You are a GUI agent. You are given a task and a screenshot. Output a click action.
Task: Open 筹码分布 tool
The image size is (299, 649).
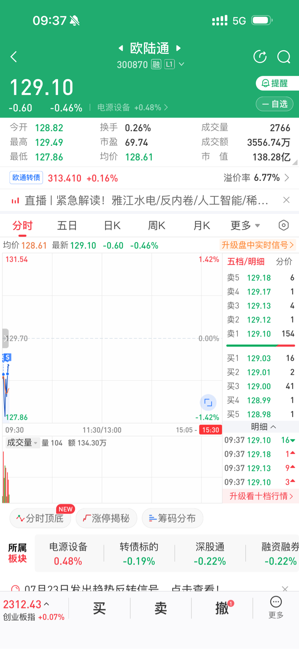tap(172, 518)
